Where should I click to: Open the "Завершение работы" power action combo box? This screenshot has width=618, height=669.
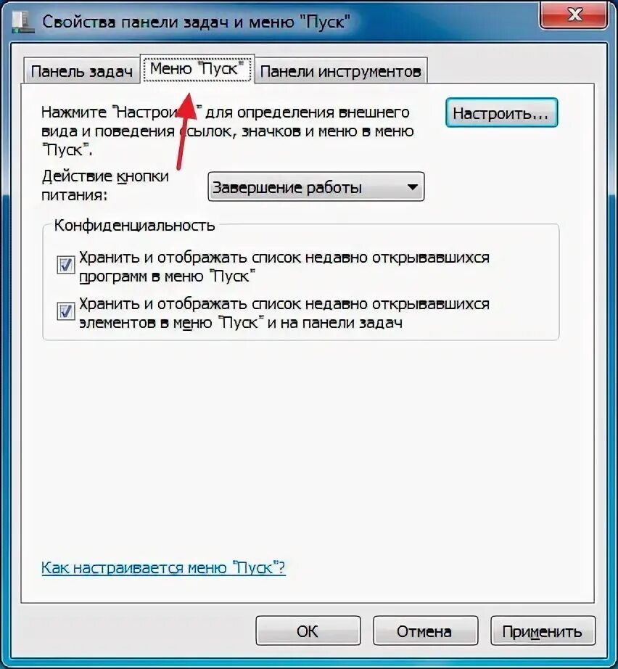(x=316, y=187)
